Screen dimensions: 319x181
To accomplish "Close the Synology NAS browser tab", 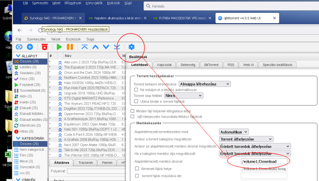I will [x=81, y=18].
